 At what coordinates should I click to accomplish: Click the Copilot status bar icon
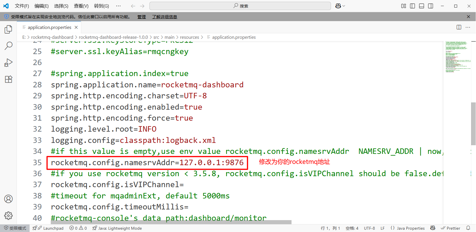[x=433, y=228]
